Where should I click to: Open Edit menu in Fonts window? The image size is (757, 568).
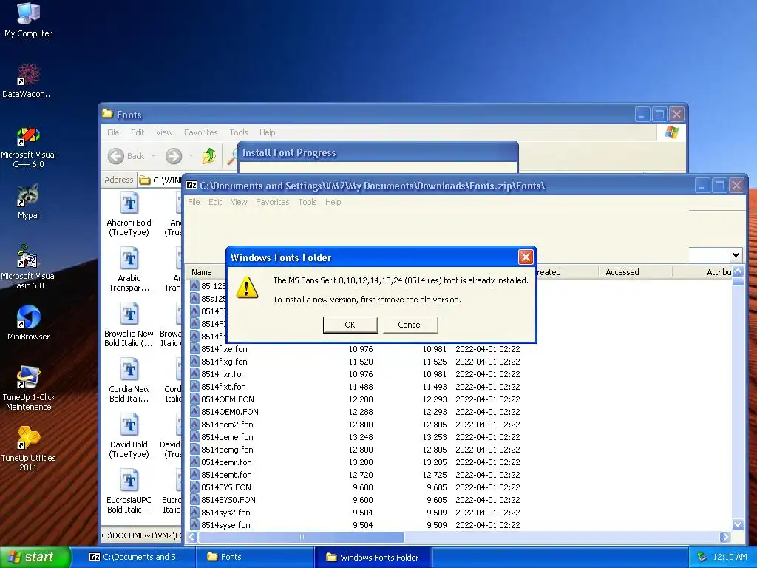tap(138, 132)
